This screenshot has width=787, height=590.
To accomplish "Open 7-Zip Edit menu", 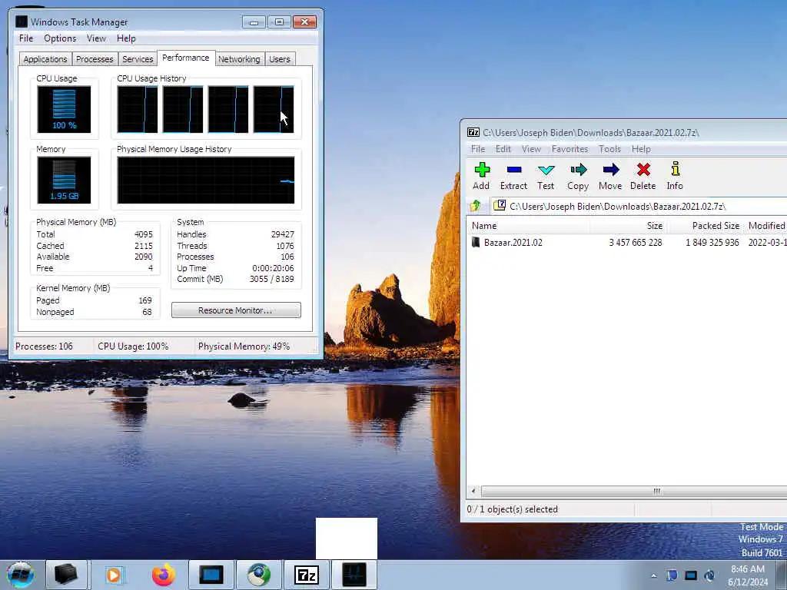I will click(503, 149).
